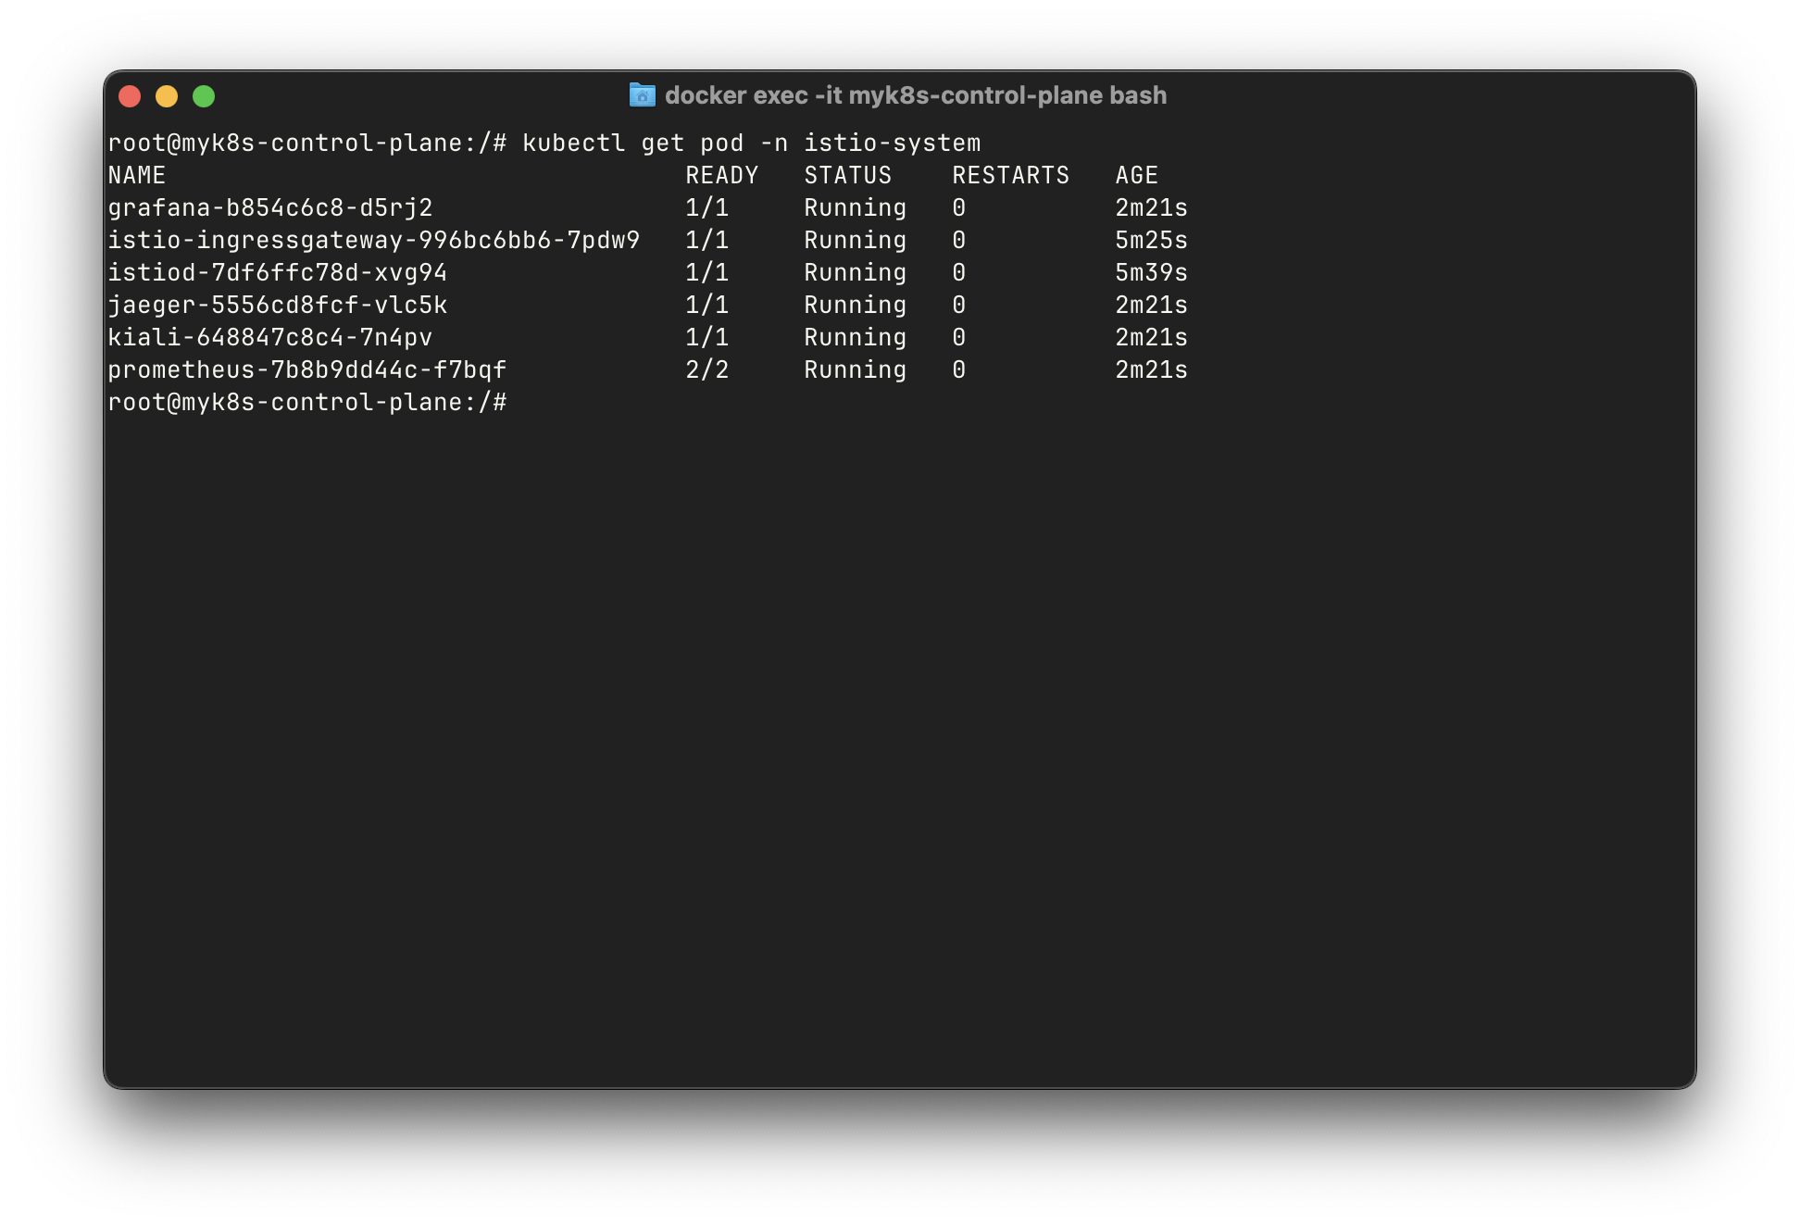
Task: Click the READY column header
Action: (x=722, y=176)
